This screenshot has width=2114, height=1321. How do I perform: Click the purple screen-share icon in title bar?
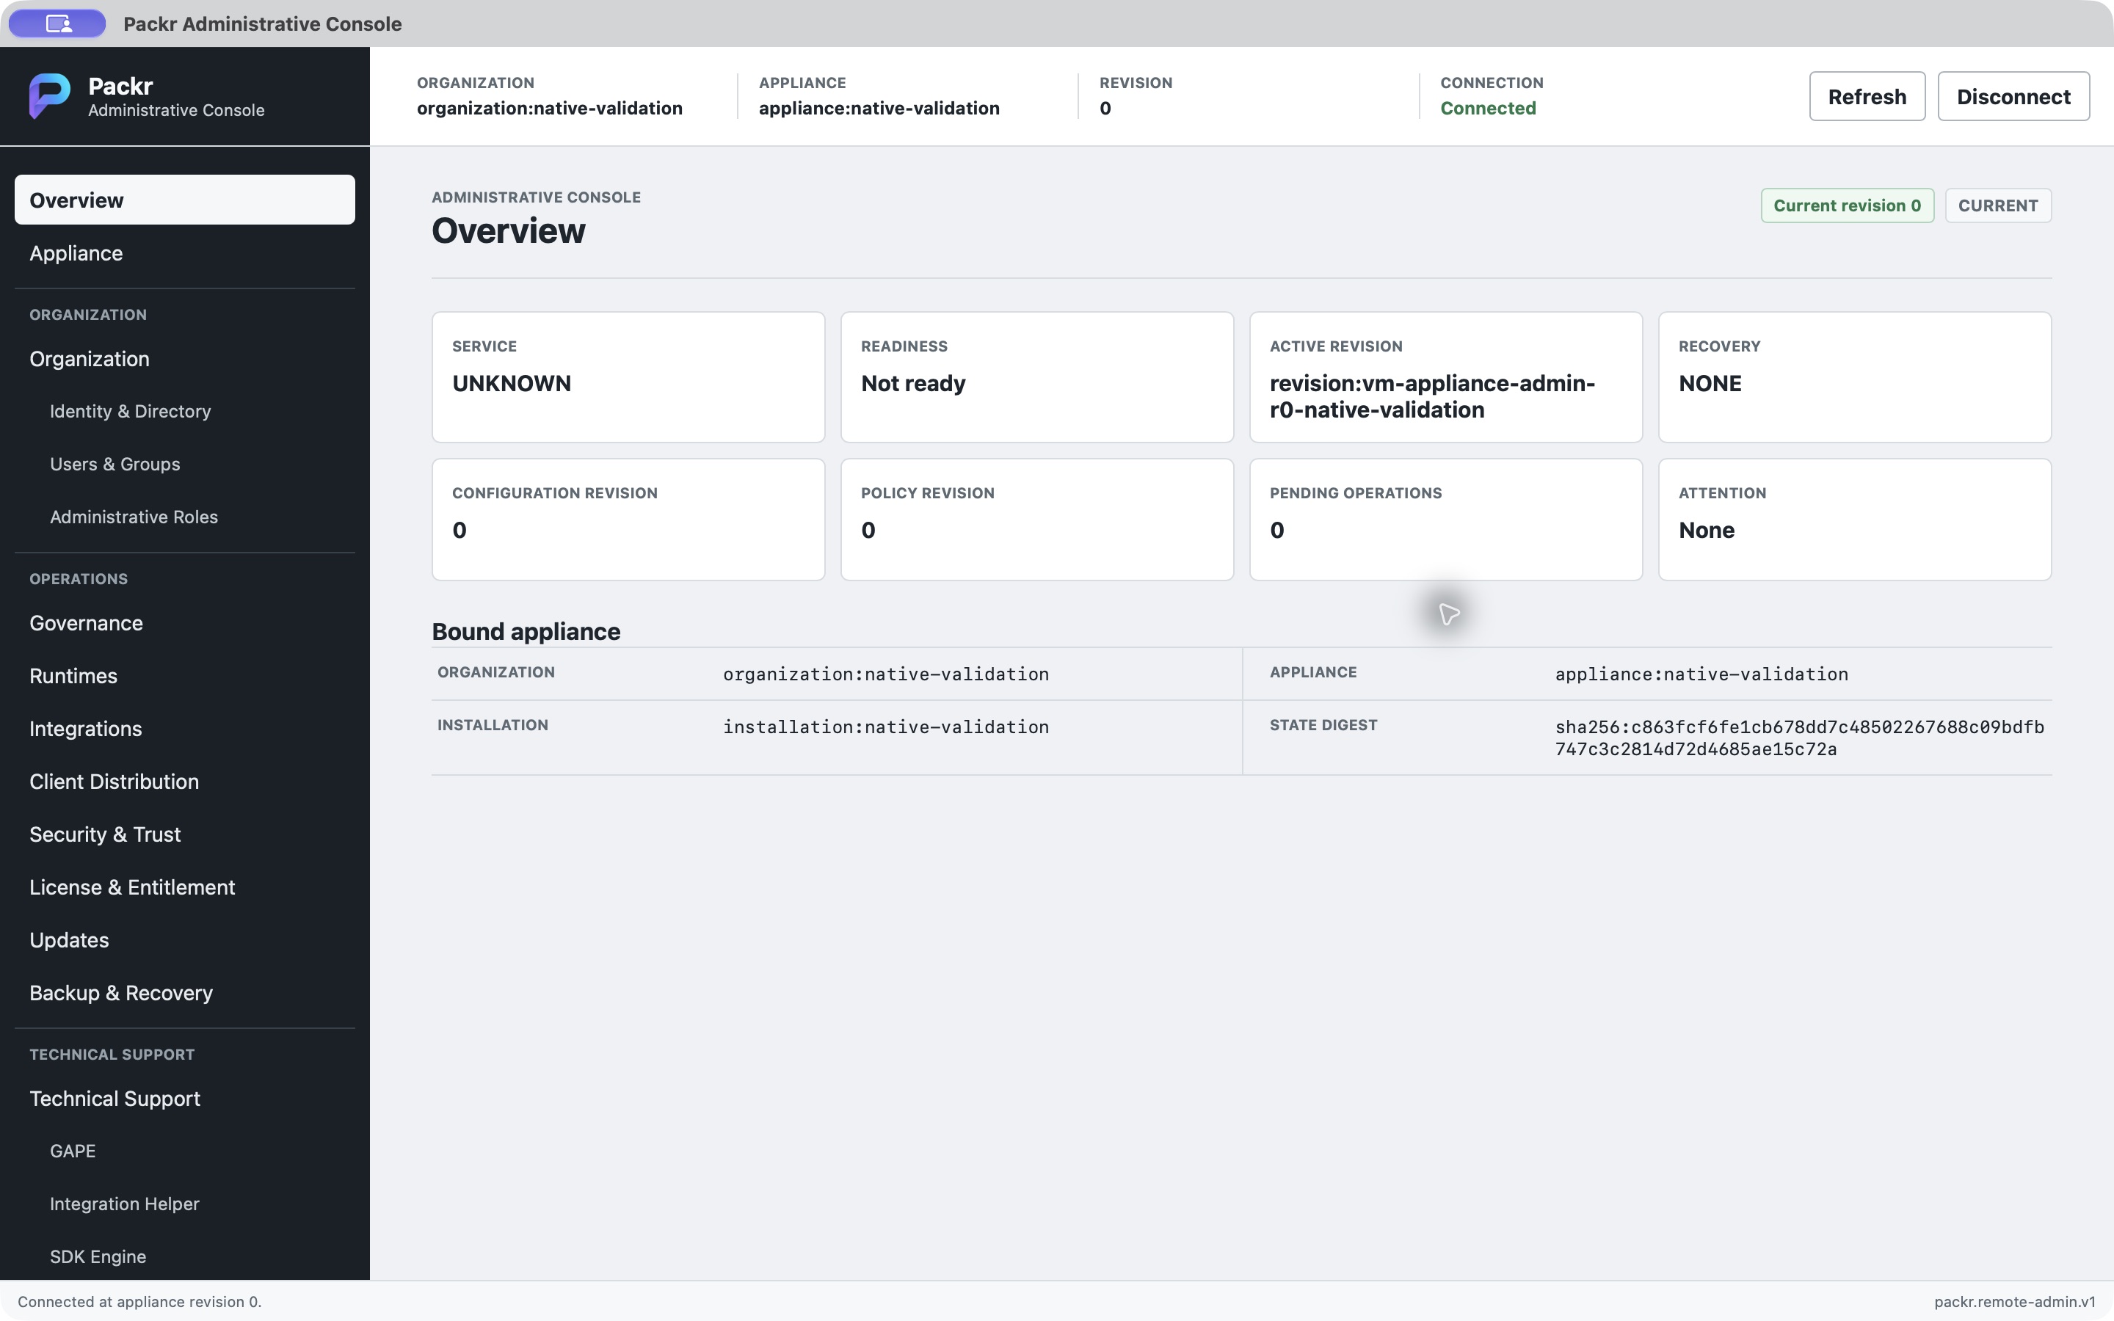pyautogui.click(x=58, y=23)
